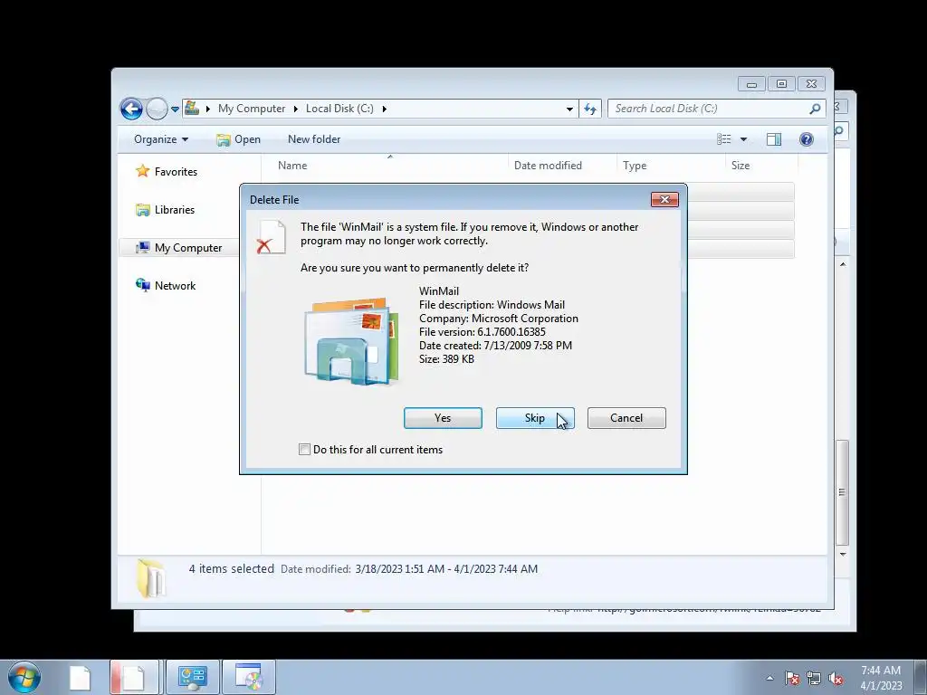Click the Forward arrow button
Viewport: 927px width, 695px height.
coord(157,109)
